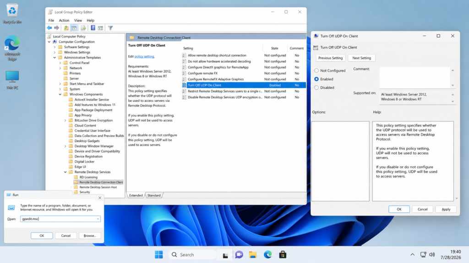469x263 pixels.
Task: Click the Local Computer Policy root icon
Action: click(x=49, y=37)
